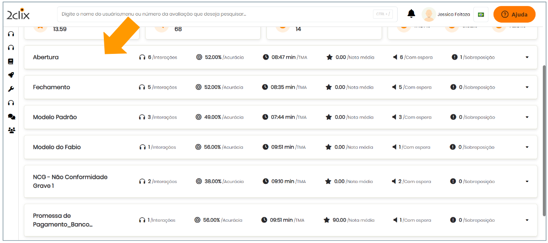548x243 pixels.
Task: Click the users group icon in sidebar
Action: coord(11,130)
